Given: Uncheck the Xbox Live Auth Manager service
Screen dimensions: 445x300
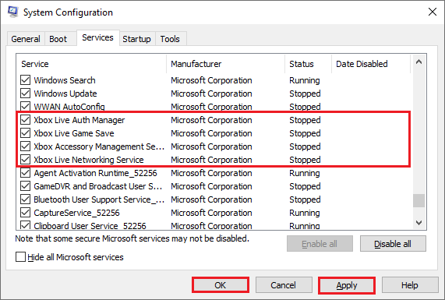Looking at the screenshot, I should pyautogui.click(x=25, y=120).
